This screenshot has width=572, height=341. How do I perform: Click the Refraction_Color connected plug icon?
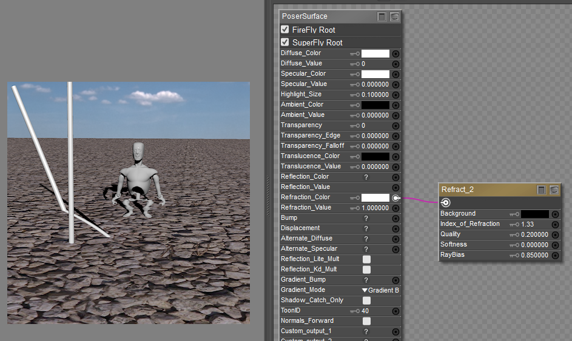tap(395, 197)
